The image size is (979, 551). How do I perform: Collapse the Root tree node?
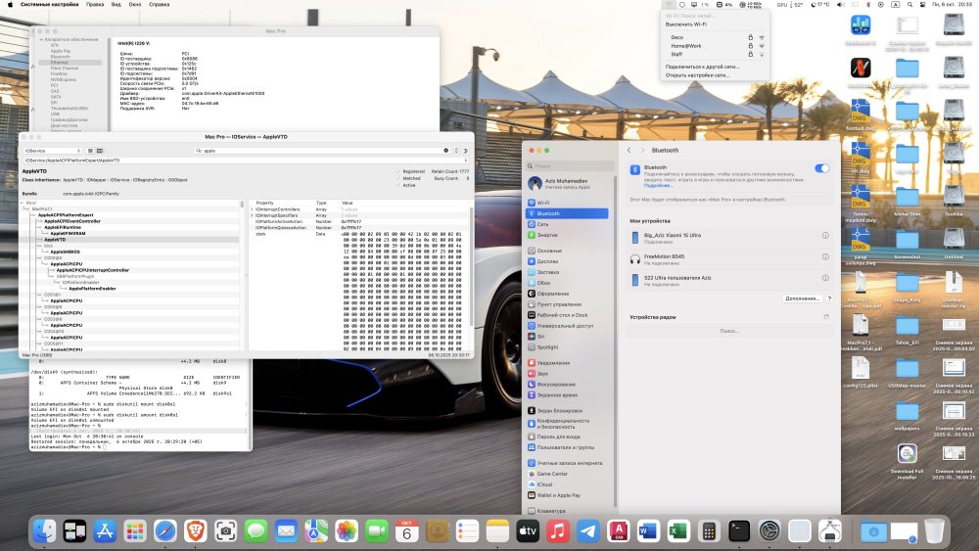[23, 203]
